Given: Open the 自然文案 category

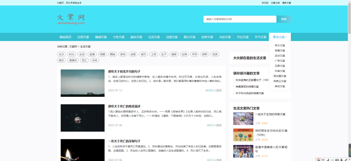Looking at the screenshot, I should point(172,37).
